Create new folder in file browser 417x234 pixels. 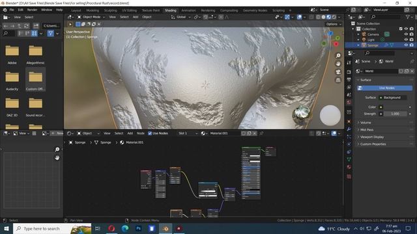pyautogui.click(x=36, y=26)
